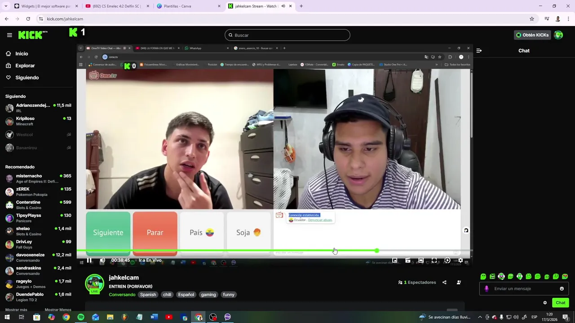Open Adrianozendej... followed channel
The height and width of the screenshot is (323, 575).
[38, 108]
